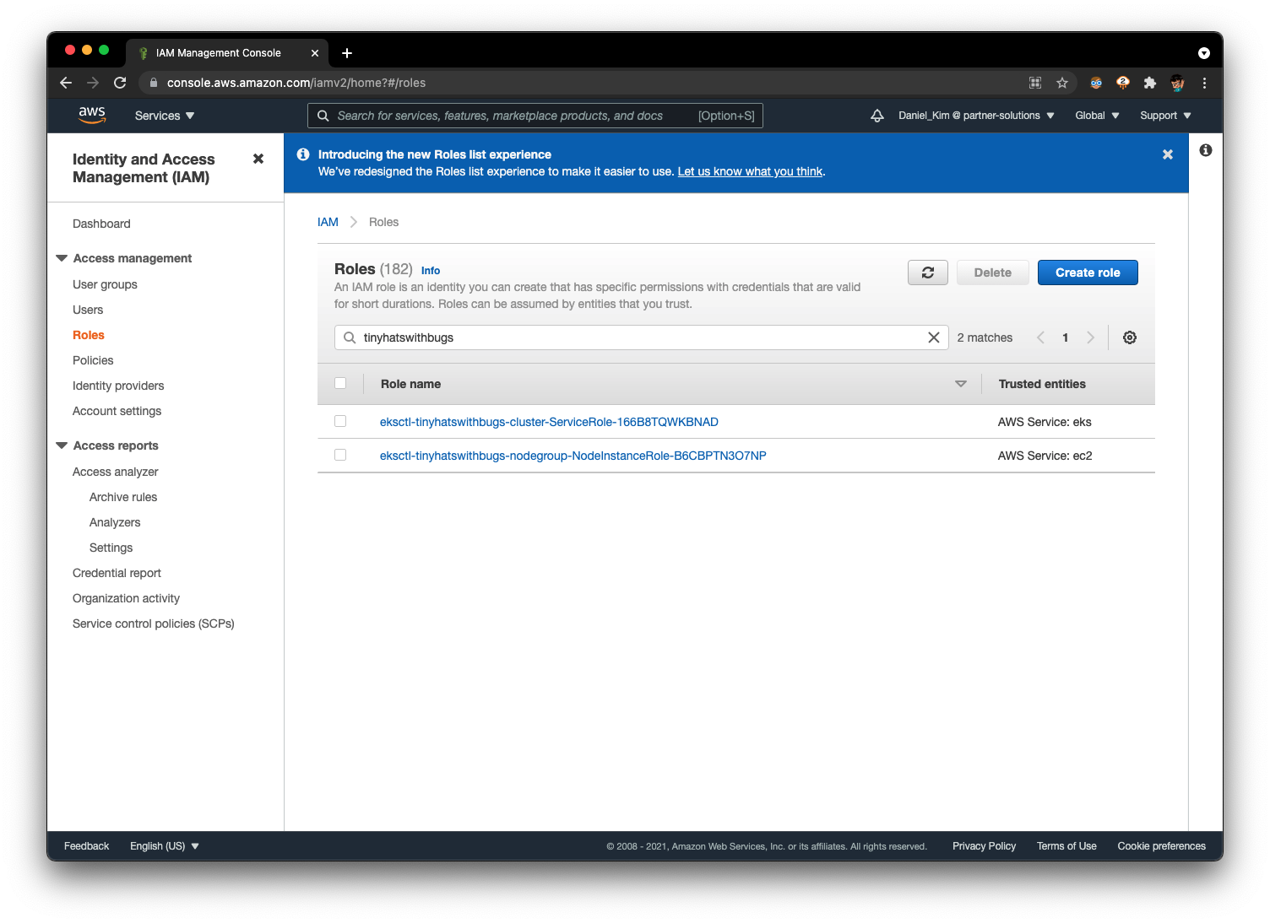The height and width of the screenshot is (923, 1270).
Task: Collapse the Access management section
Action: coord(62,258)
